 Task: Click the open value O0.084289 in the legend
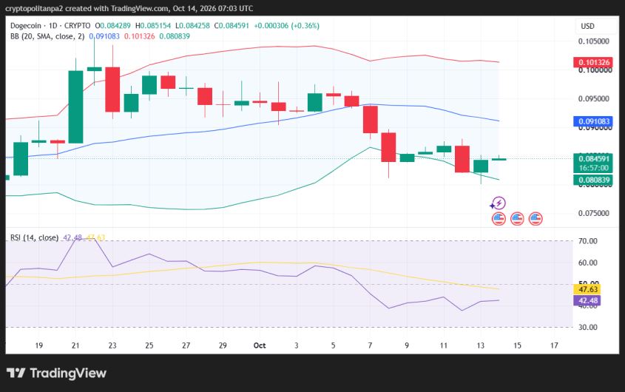tap(113, 26)
